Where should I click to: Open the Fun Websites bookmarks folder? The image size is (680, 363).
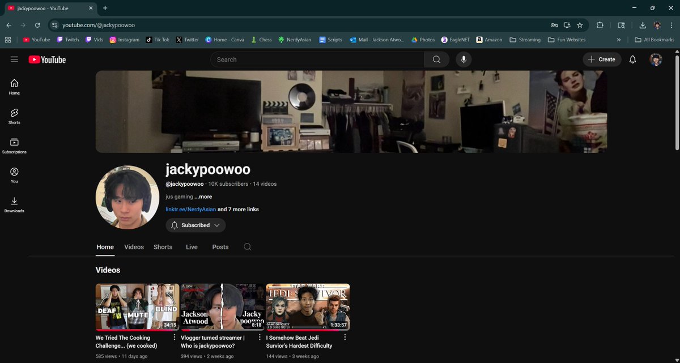pos(567,40)
